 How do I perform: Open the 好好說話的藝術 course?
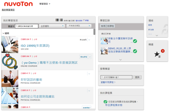click(x=31, y=80)
